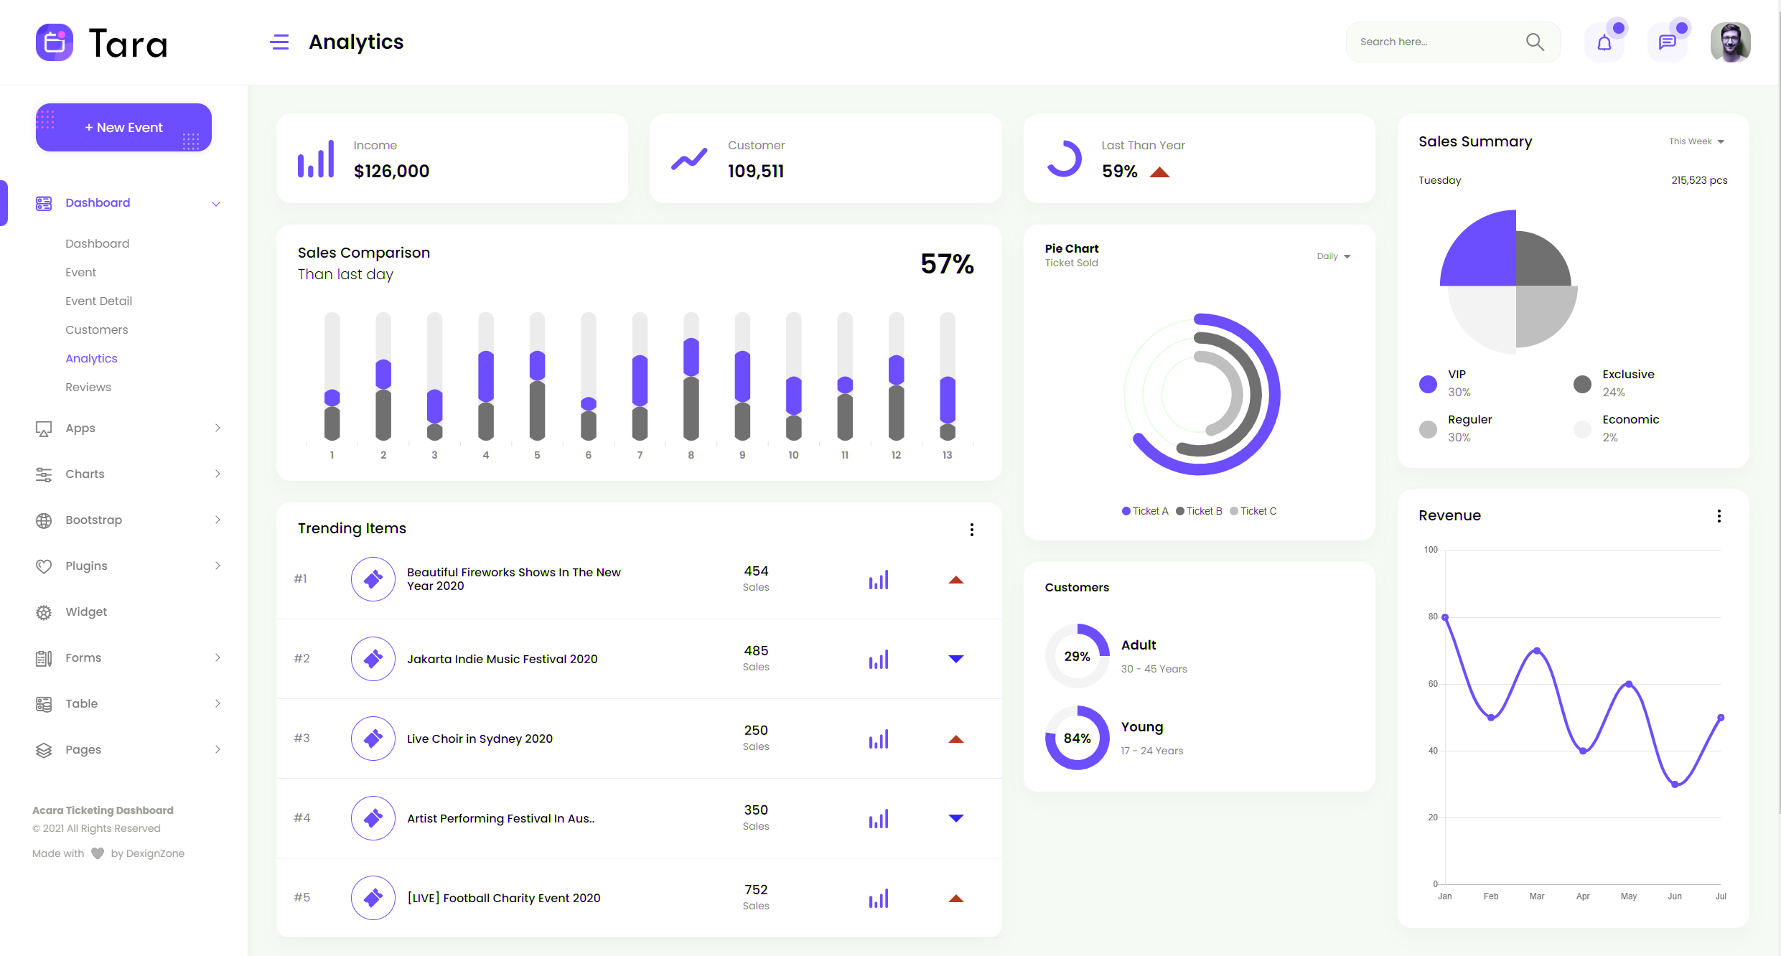The image size is (1781, 956).
Task: Click bar chart icon in Football Charity Event row
Action: [x=879, y=899]
